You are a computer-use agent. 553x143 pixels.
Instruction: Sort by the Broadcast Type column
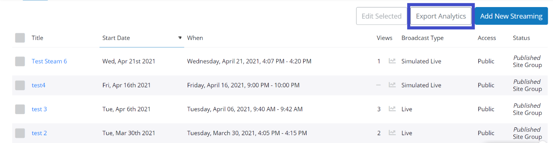tap(422, 38)
